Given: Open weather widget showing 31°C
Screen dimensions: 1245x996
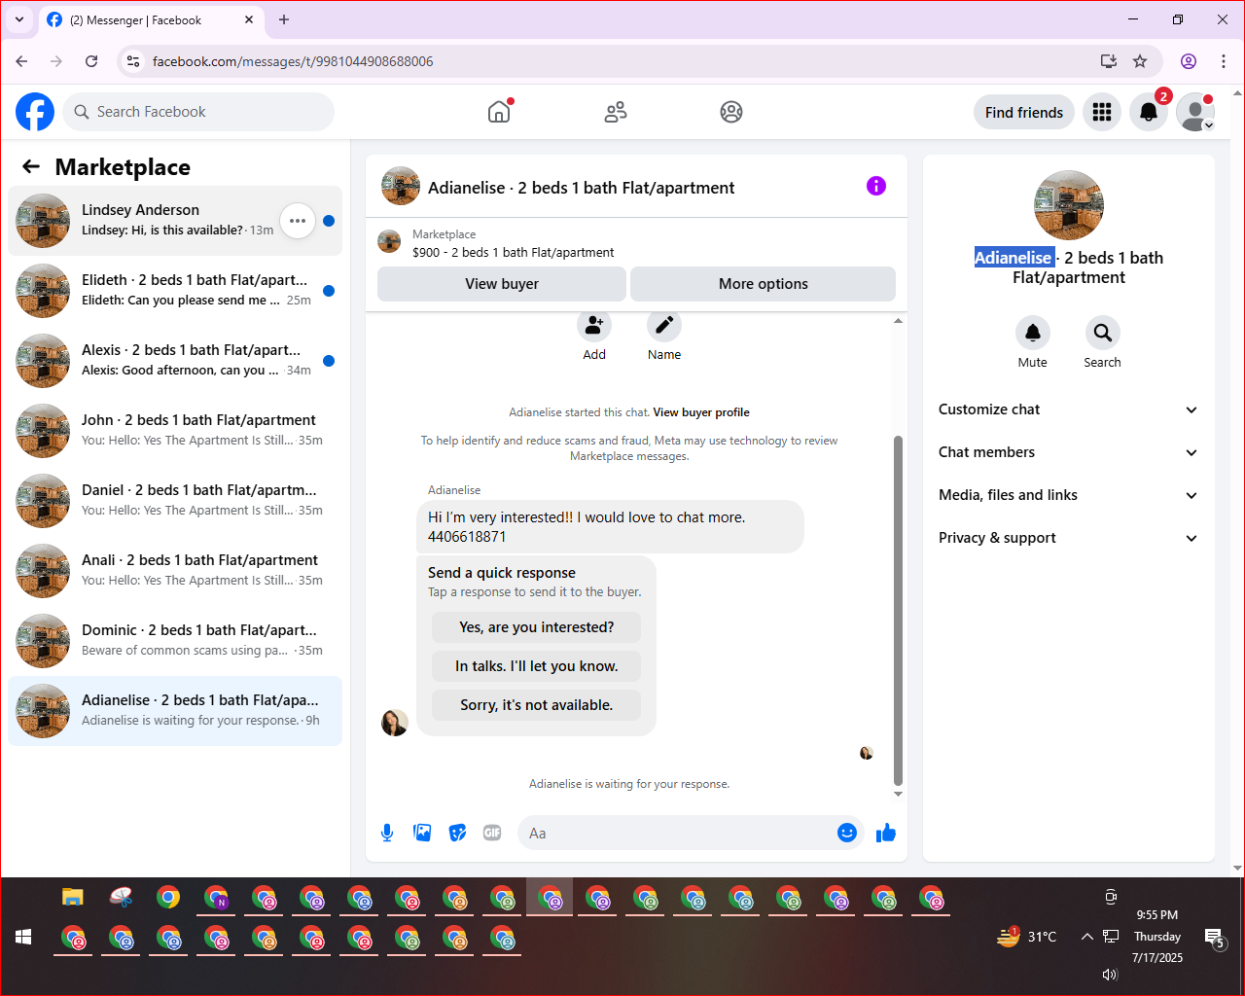Looking at the screenshot, I should 1027,937.
